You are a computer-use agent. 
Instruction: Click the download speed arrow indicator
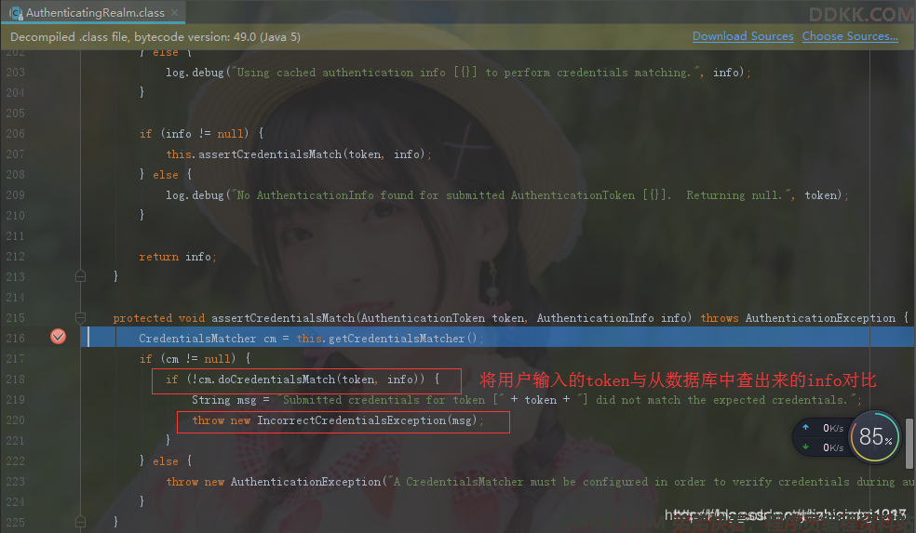pos(805,447)
